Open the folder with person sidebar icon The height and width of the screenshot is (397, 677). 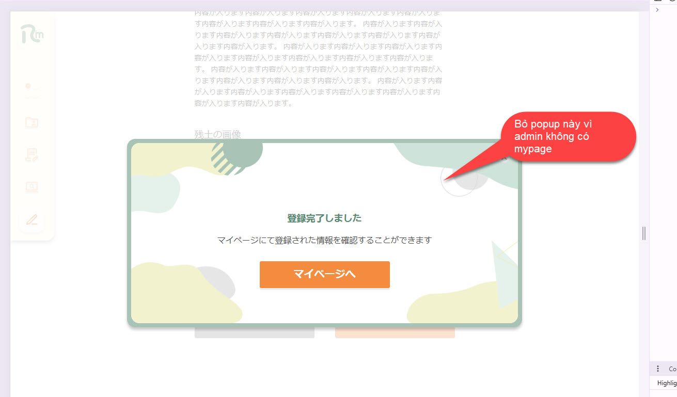32,122
